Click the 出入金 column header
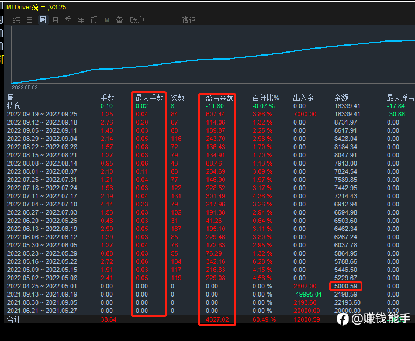 pyautogui.click(x=303, y=98)
